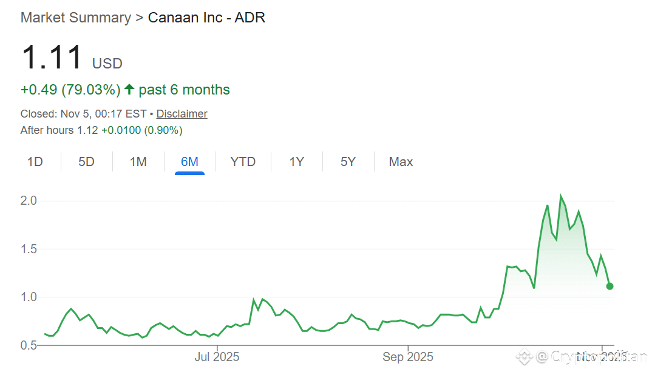
Task: Click the Jul 2025 axis label
Action: (x=216, y=357)
